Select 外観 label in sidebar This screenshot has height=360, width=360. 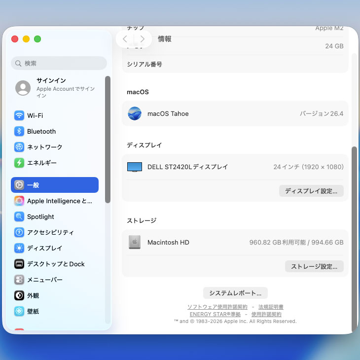pyautogui.click(x=33, y=295)
